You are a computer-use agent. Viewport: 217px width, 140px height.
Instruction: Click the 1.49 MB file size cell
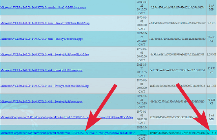click(211, 7)
